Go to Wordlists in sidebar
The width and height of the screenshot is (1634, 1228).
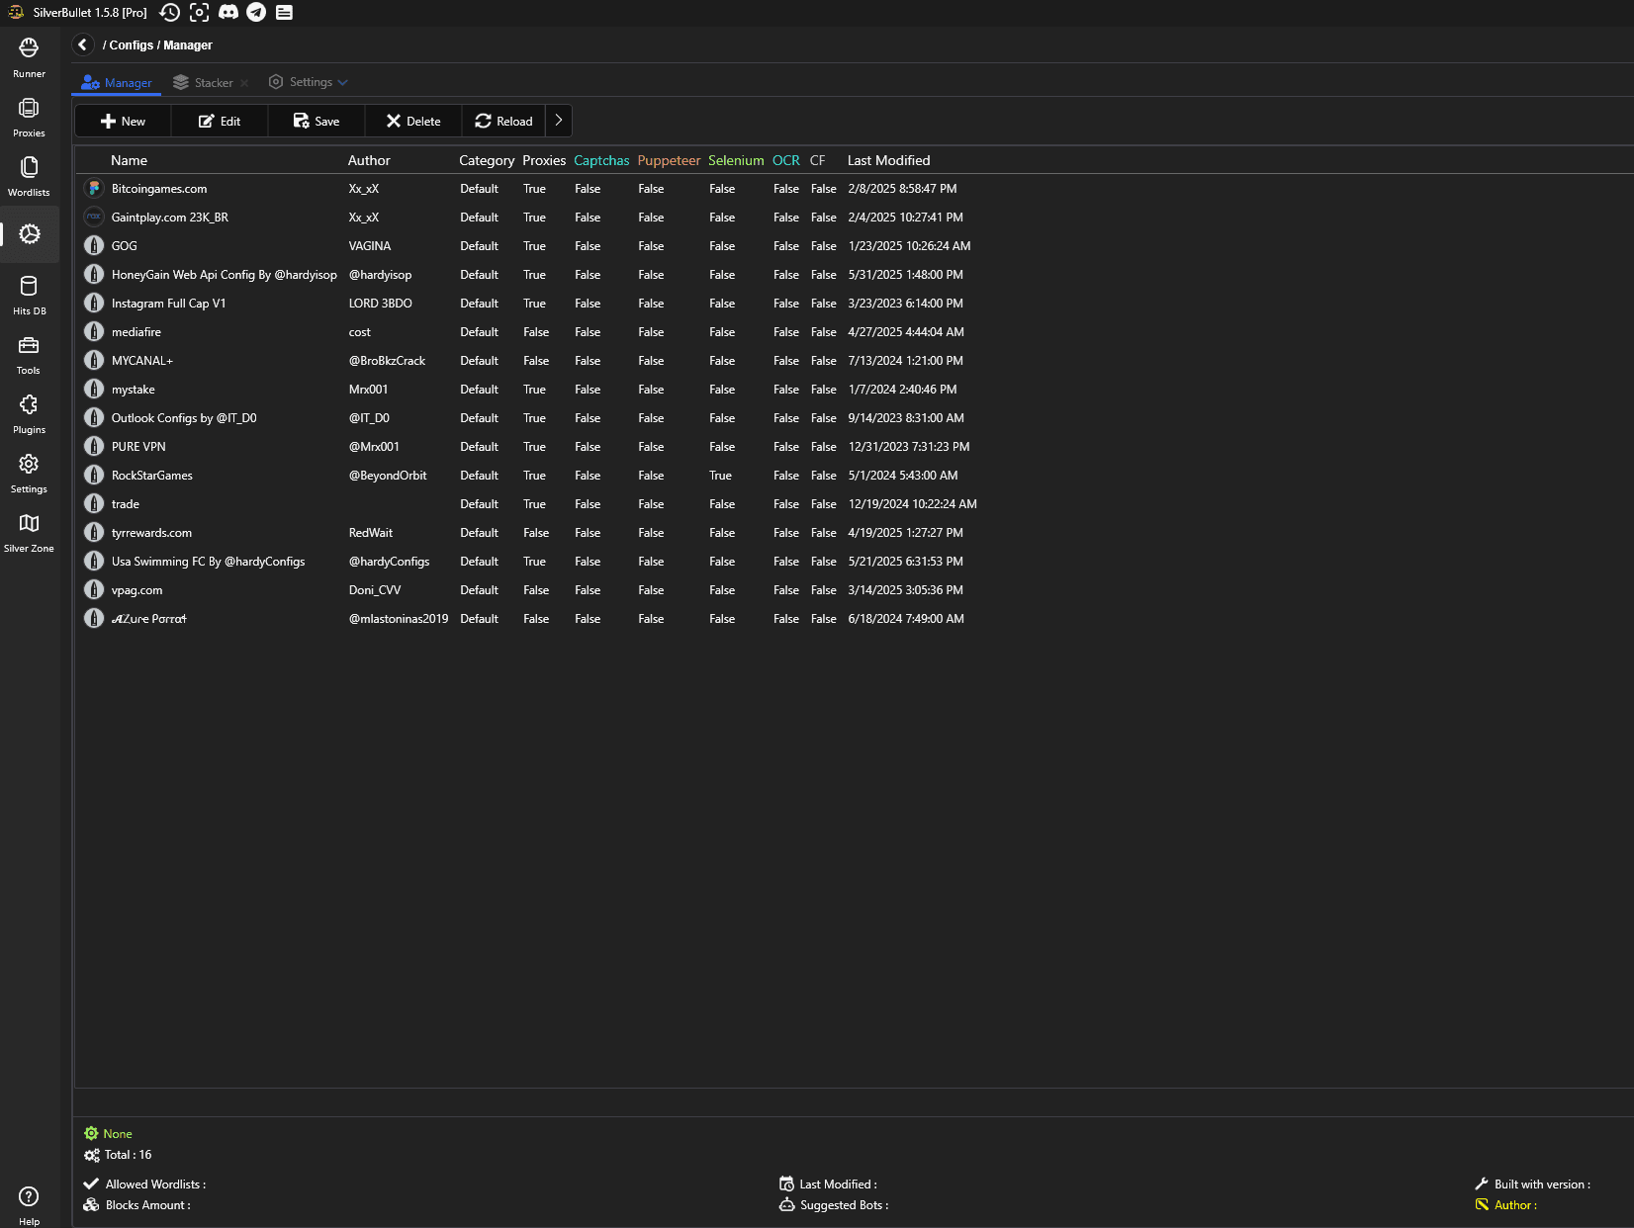tap(29, 176)
